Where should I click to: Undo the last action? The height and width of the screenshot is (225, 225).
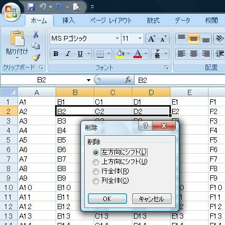pyautogui.click(x=43, y=7)
